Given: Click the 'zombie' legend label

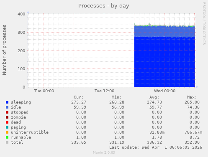Looking at the screenshot, I should 18,117.
